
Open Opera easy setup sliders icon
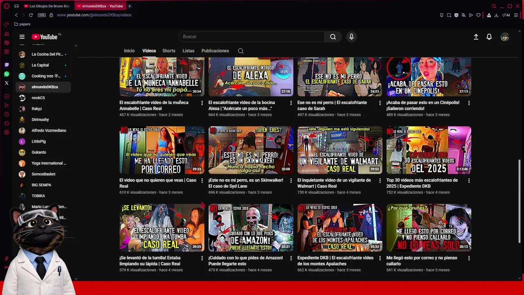coord(516,15)
